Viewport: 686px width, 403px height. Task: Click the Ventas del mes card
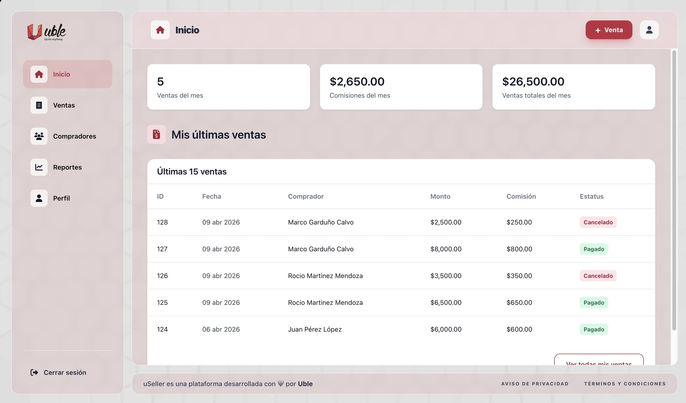coord(229,87)
